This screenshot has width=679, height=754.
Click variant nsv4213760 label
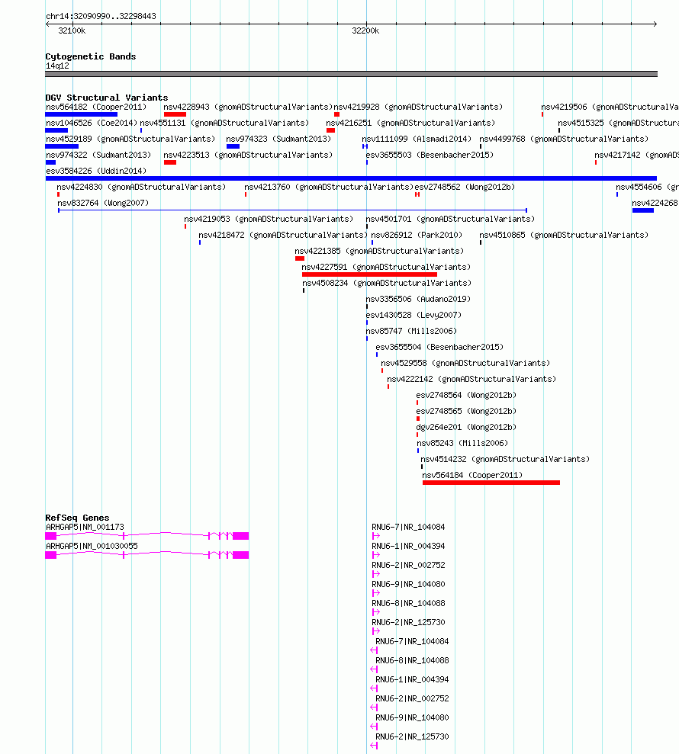click(x=329, y=187)
